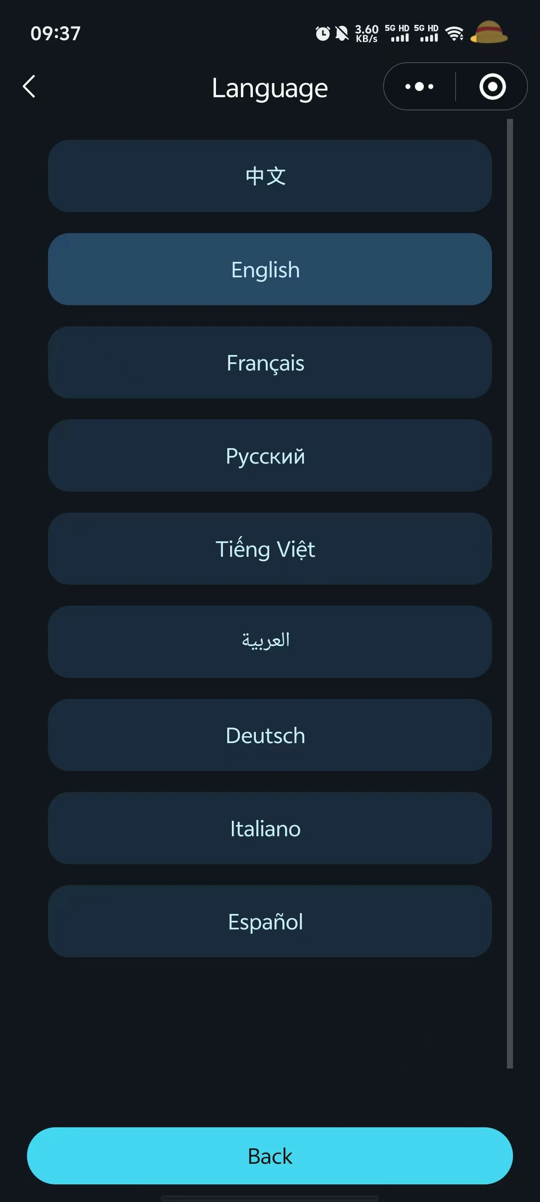Select 中文 as the language
This screenshot has width=540, height=1202.
tap(270, 176)
